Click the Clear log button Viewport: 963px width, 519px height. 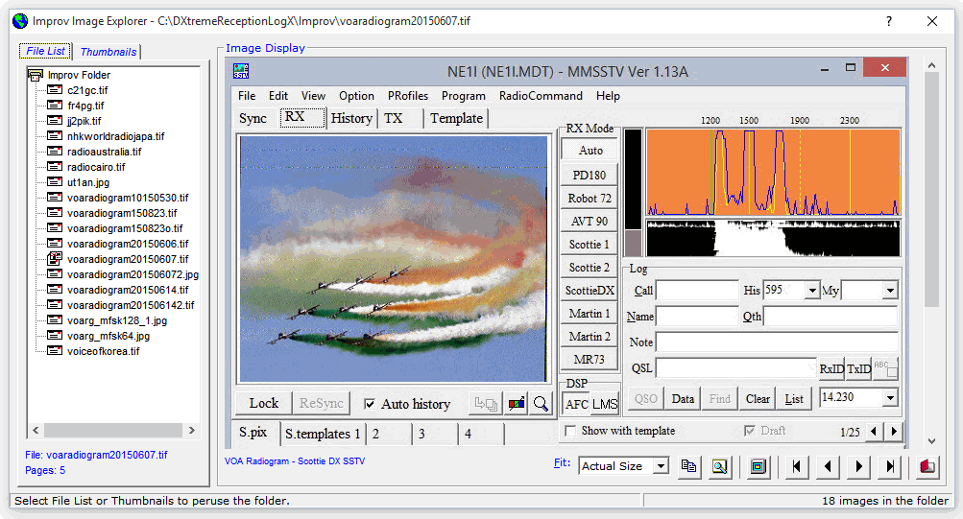coord(758,399)
